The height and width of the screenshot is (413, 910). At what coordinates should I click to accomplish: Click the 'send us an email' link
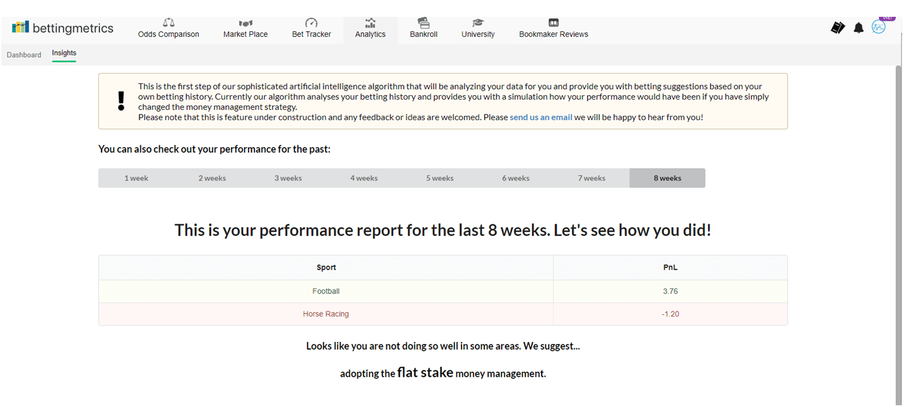point(540,118)
